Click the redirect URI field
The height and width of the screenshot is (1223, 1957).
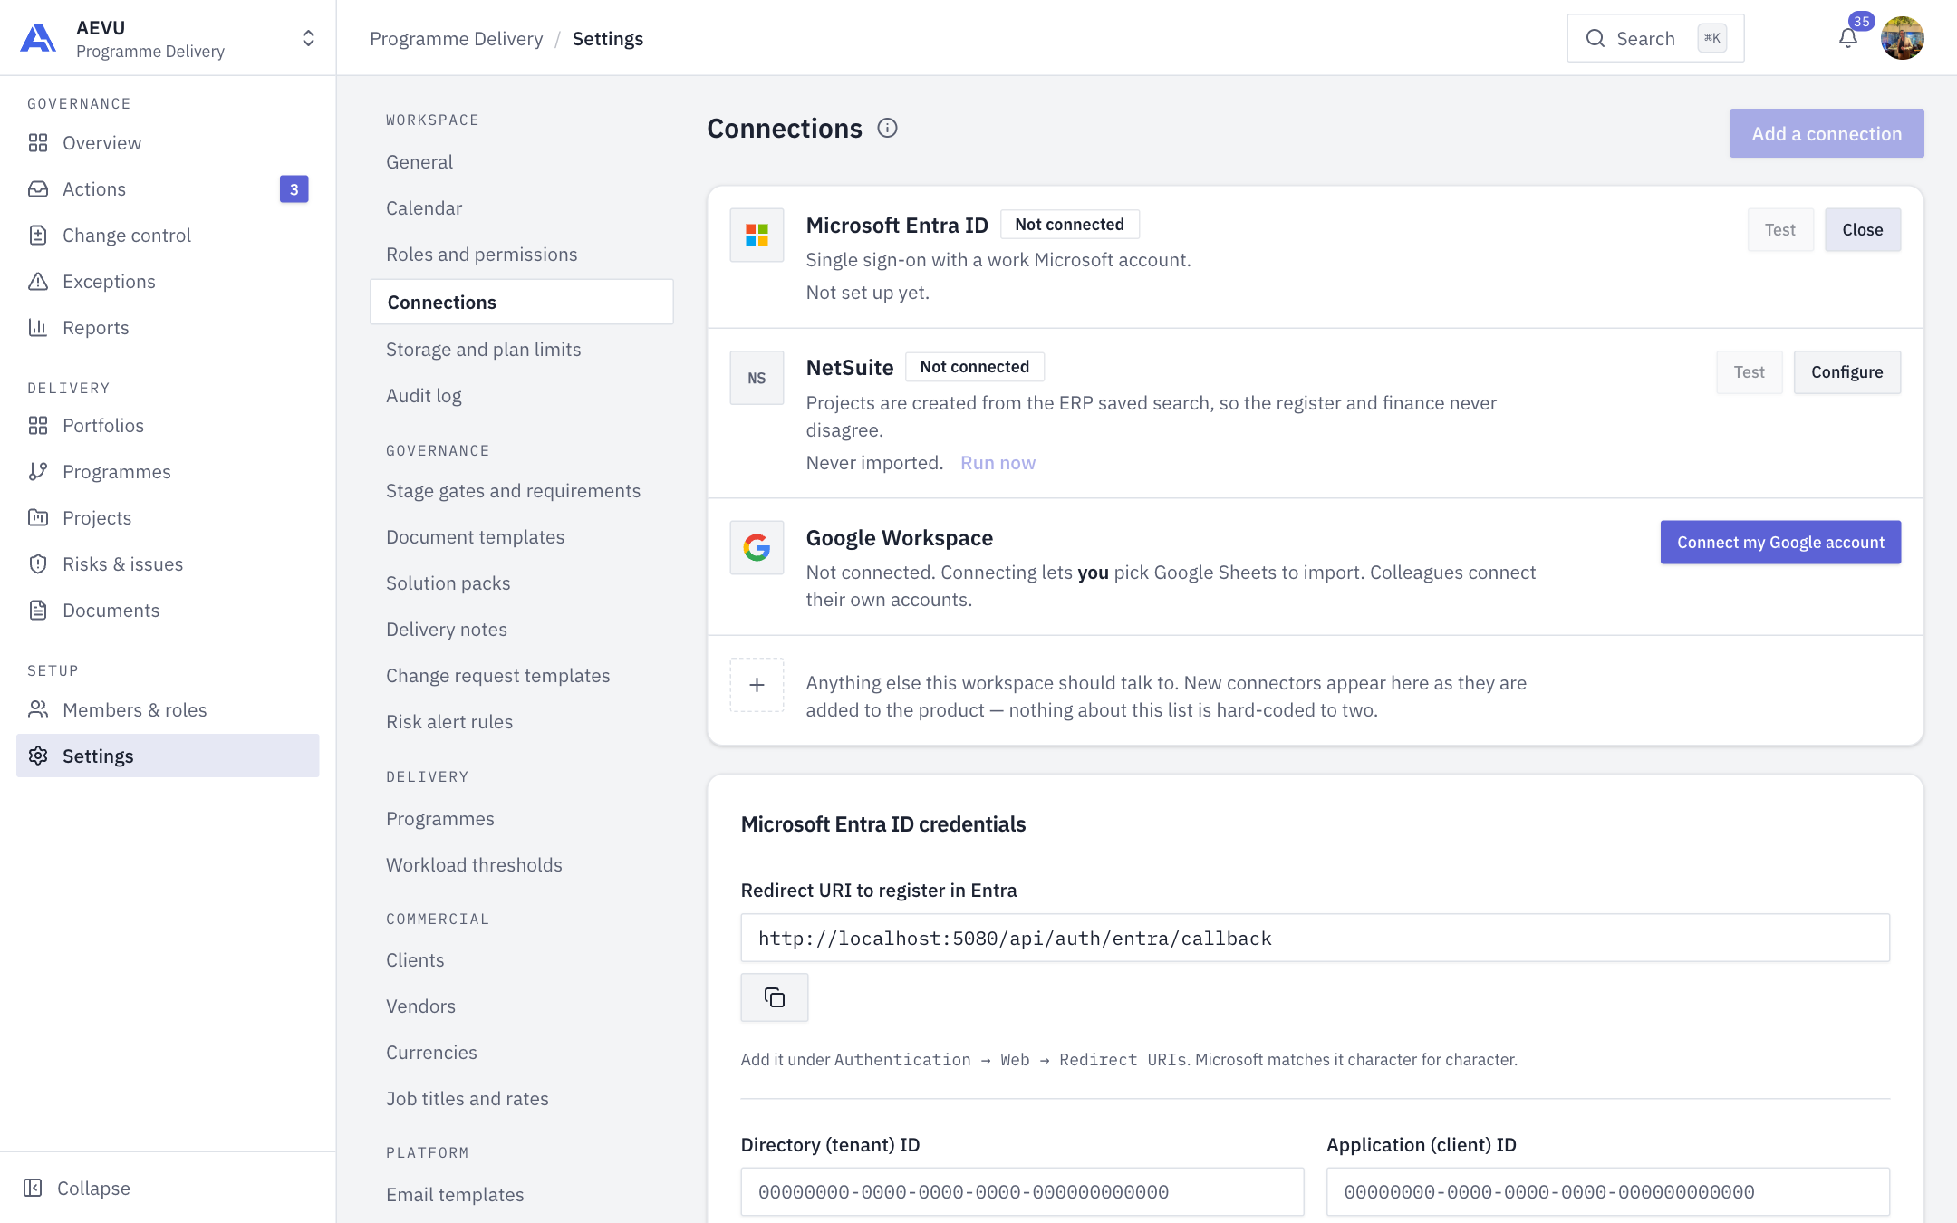1316,939
